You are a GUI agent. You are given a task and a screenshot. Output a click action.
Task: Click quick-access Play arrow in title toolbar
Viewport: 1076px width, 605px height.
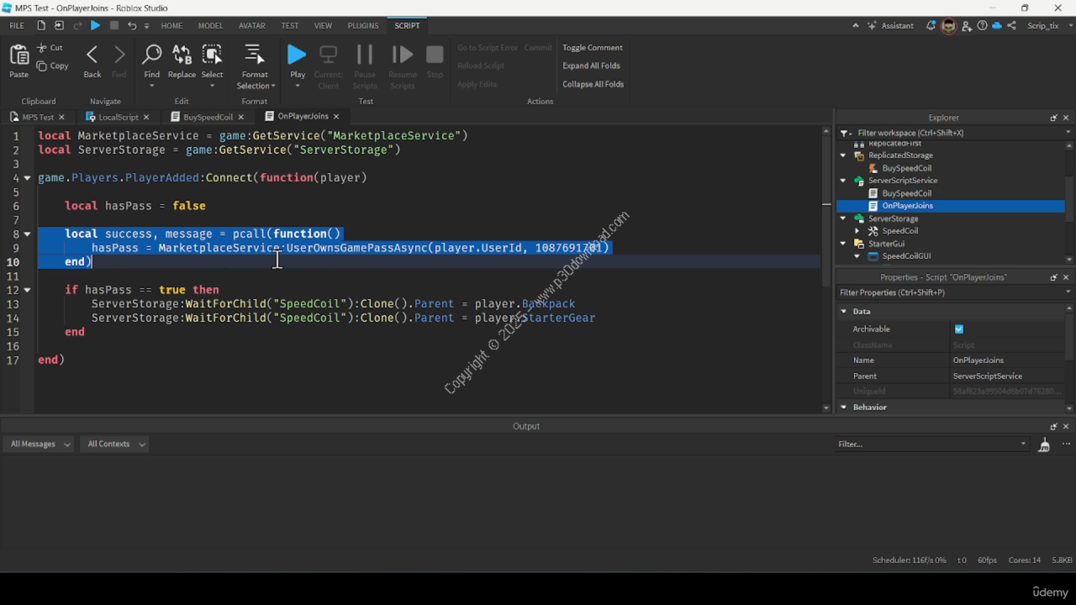(95, 26)
